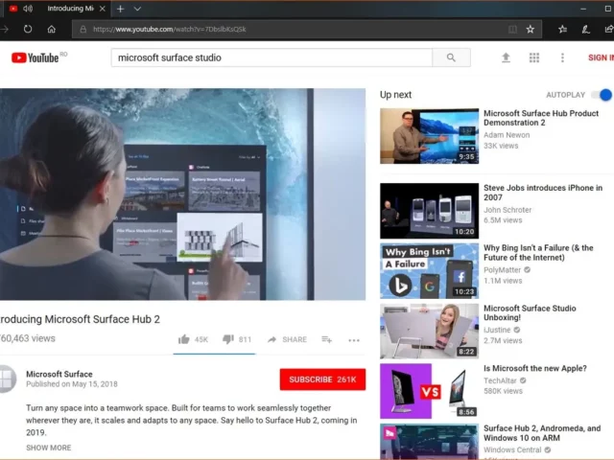
Task: Click the reading view icon in address bar
Action: click(x=512, y=30)
